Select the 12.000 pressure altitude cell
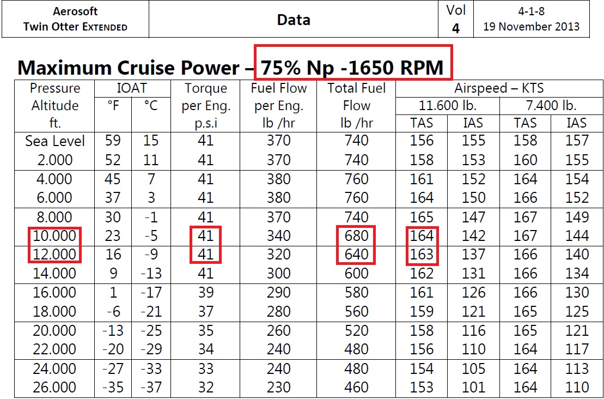Screen dimensions: 604x399 [x=54, y=255]
